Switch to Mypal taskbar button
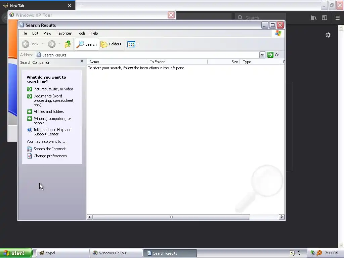The image size is (344, 258). [62, 253]
